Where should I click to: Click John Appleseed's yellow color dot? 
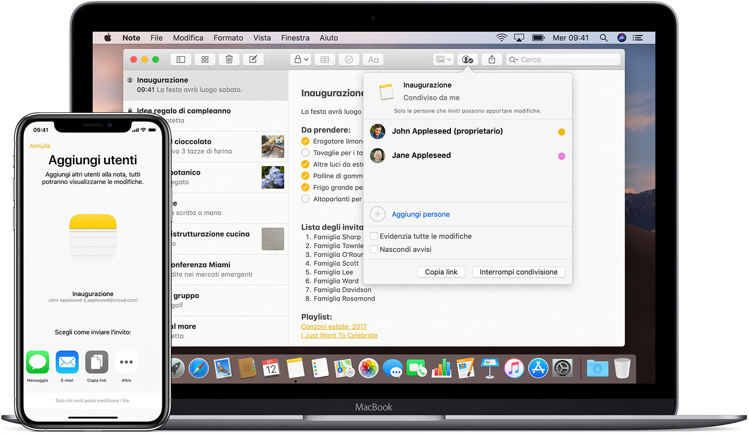pos(561,132)
